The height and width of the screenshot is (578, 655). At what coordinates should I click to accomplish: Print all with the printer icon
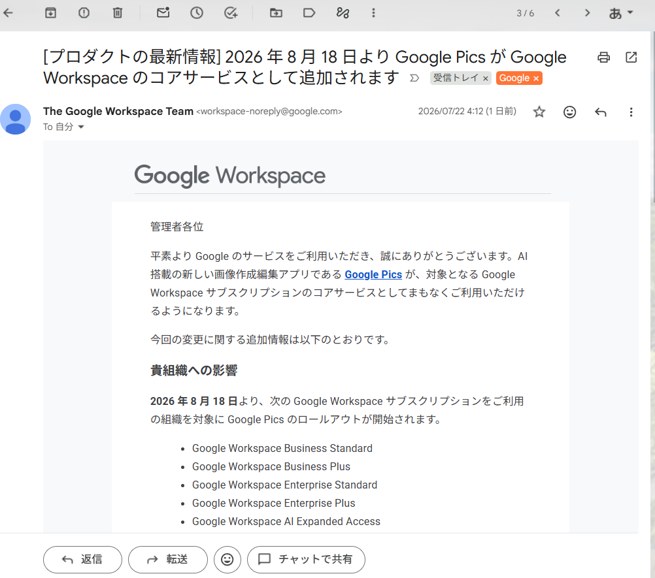[603, 57]
